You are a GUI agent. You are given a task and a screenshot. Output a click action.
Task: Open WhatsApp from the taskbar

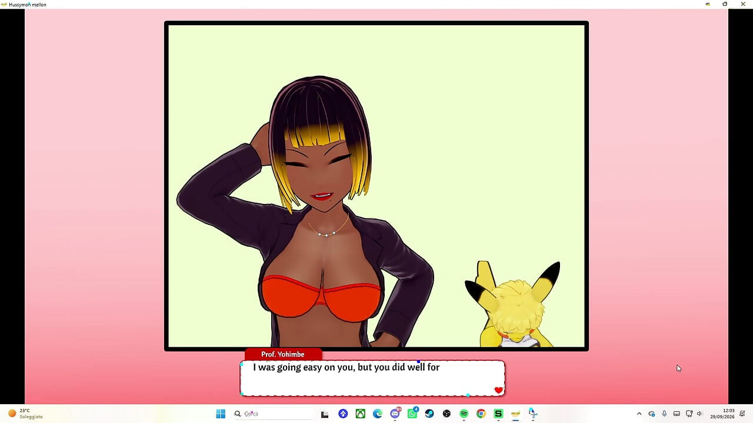coord(412,414)
